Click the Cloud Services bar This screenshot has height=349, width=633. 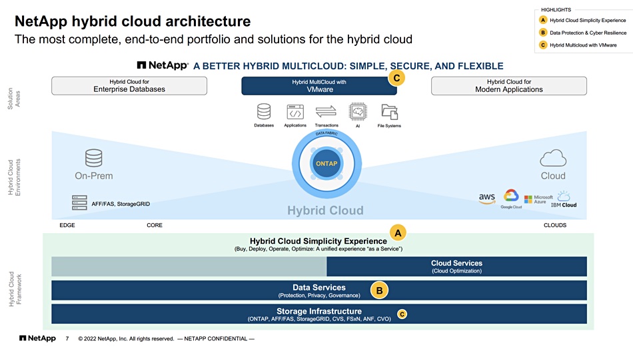coord(456,266)
